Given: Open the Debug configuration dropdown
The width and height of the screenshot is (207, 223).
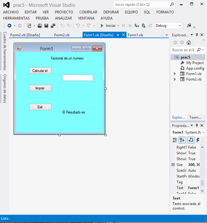Looking at the screenshot, I should pyautogui.click(x=180, y=26).
